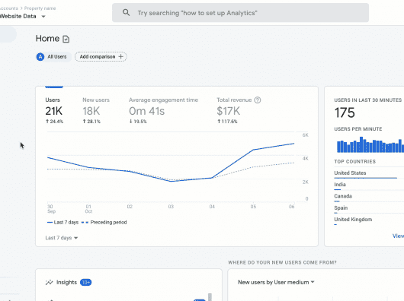Expand New users by User medium dropdown
Image resolution: width=404 pixels, height=301 pixels.
tap(276, 282)
